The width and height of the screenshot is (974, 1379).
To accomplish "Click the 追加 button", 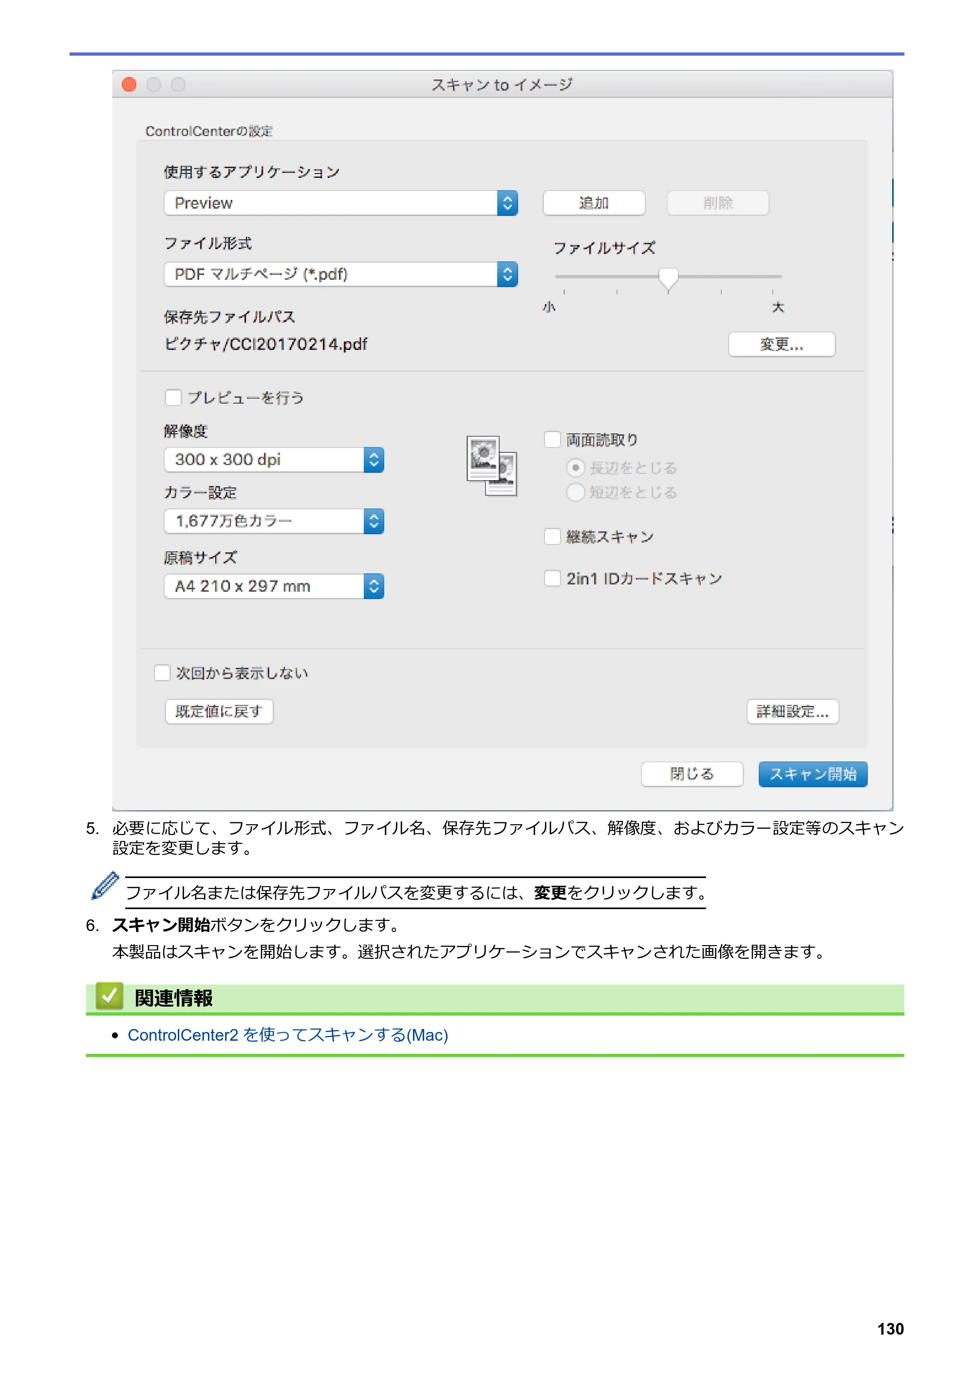I will [x=594, y=203].
